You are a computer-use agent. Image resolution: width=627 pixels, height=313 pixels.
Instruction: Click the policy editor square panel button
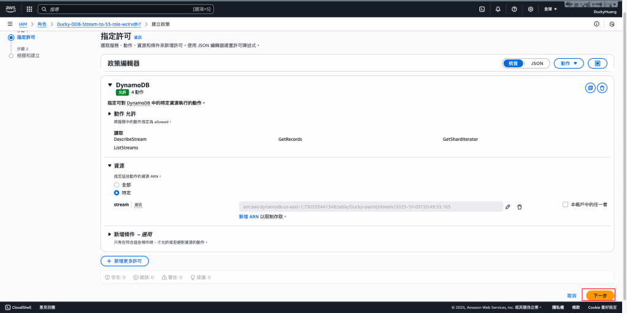click(x=598, y=63)
